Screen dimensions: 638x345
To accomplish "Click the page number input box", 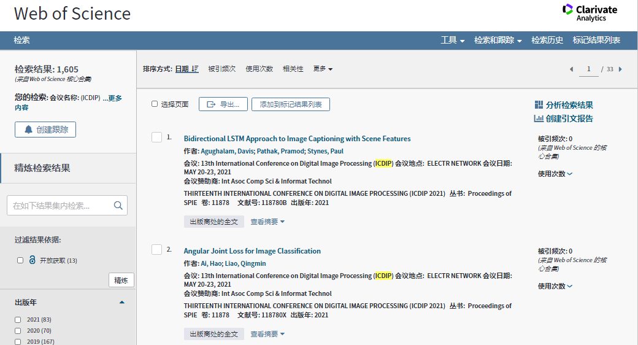I will pyautogui.click(x=588, y=69).
